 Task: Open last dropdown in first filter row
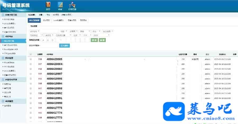pyautogui.click(x=108, y=31)
